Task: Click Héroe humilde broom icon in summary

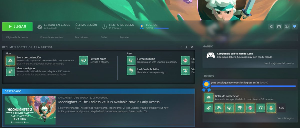Action: pos(131,60)
